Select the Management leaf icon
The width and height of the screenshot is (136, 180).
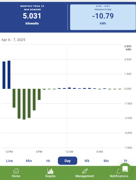click(85, 171)
